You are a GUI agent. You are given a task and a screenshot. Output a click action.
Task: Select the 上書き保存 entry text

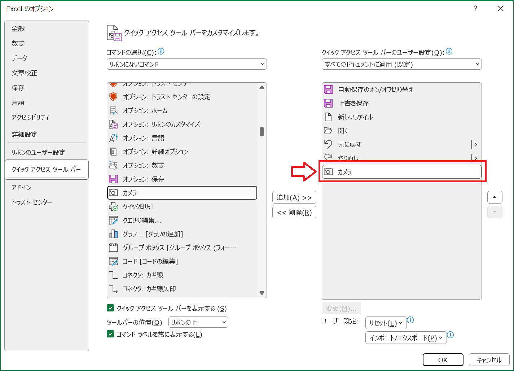(353, 103)
